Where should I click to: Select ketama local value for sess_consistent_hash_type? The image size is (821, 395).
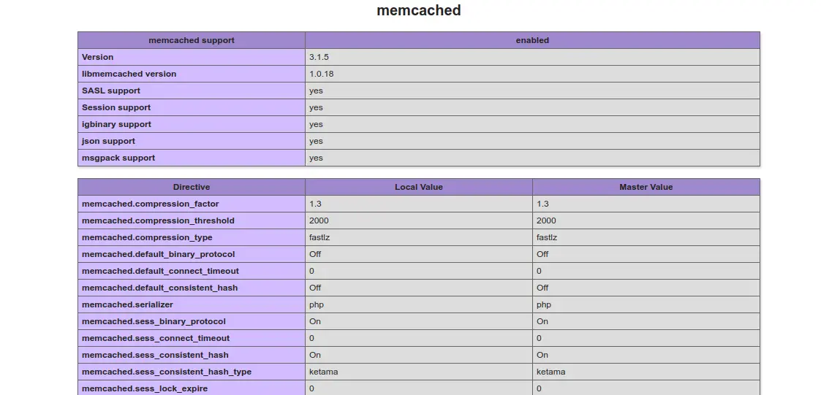point(324,372)
